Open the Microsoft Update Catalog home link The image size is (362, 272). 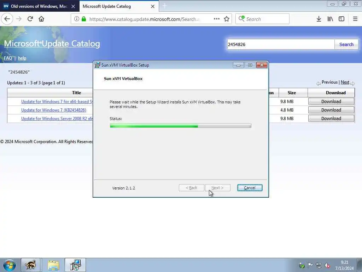coord(52,44)
